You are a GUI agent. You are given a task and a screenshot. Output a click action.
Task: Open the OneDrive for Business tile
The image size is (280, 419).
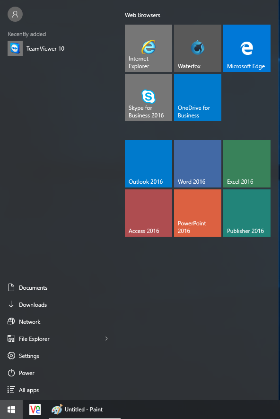point(198,98)
